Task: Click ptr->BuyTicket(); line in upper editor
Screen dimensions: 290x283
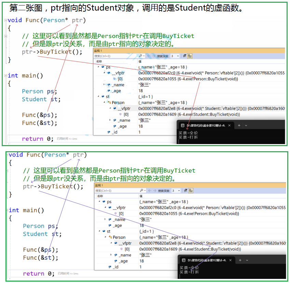Action: pyautogui.click(x=52, y=52)
